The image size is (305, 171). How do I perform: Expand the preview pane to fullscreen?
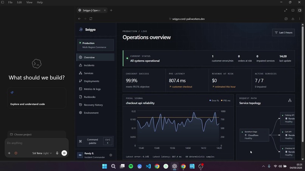coord(286,10)
